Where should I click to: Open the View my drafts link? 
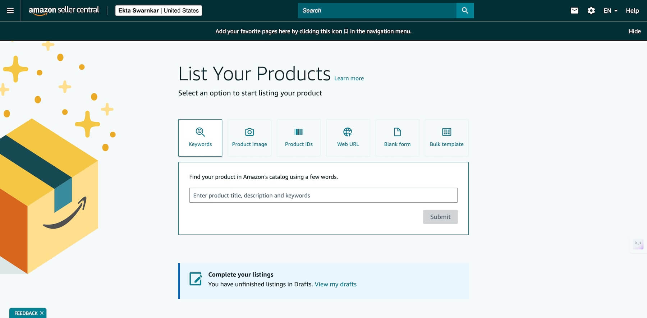(335, 284)
